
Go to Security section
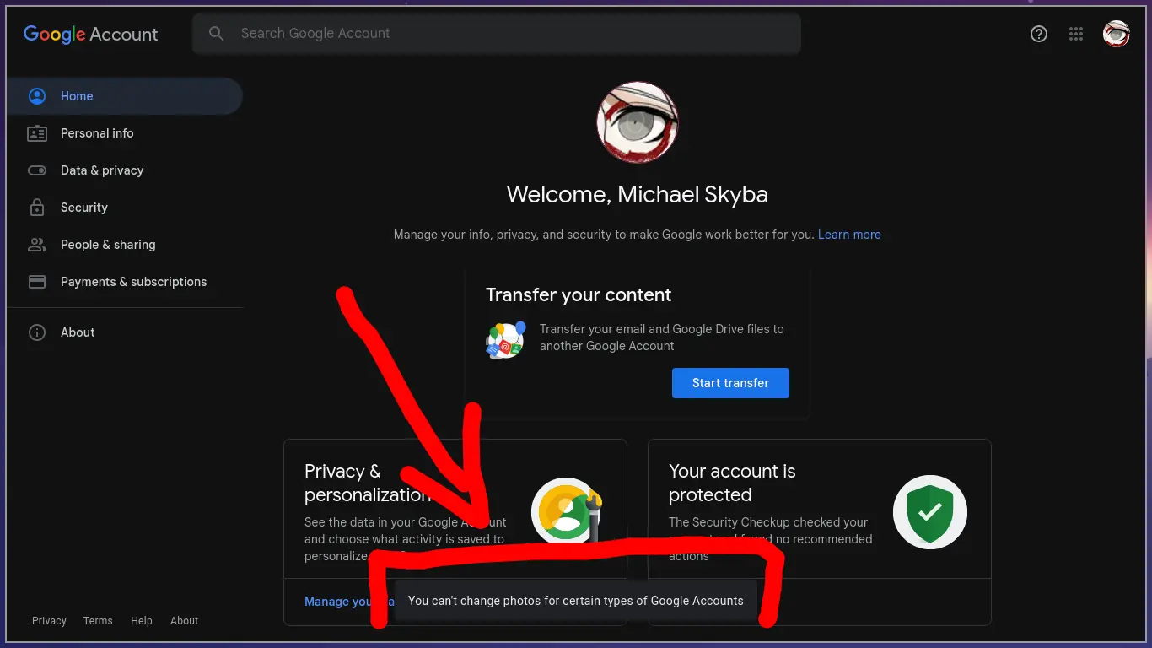point(125,208)
